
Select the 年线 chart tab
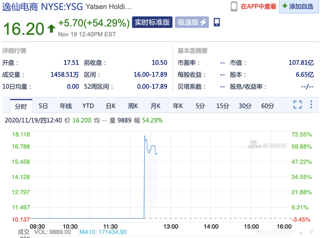tap(66, 106)
